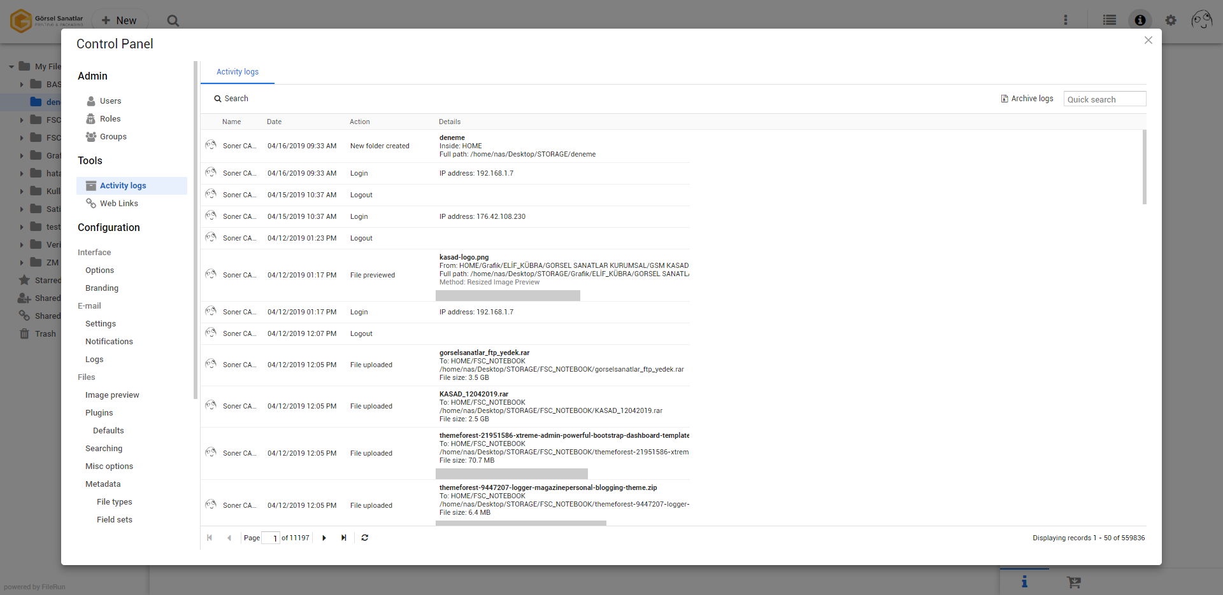Image resolution: width=1223 pixels, height=595 pixels.
Task: Click the previous page arrow
Action: pos(229,538)
